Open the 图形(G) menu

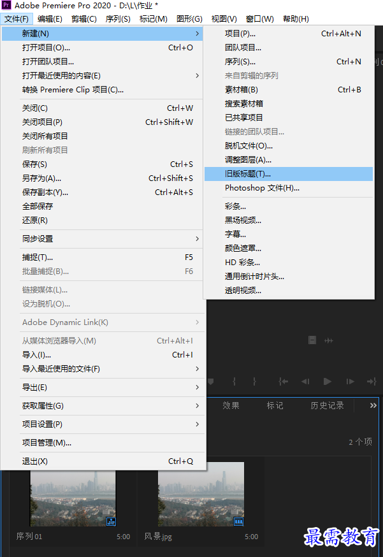point(189,19)
